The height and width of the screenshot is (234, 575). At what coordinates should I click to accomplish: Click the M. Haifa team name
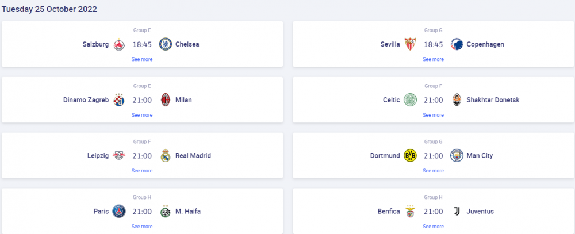point(188,211)
